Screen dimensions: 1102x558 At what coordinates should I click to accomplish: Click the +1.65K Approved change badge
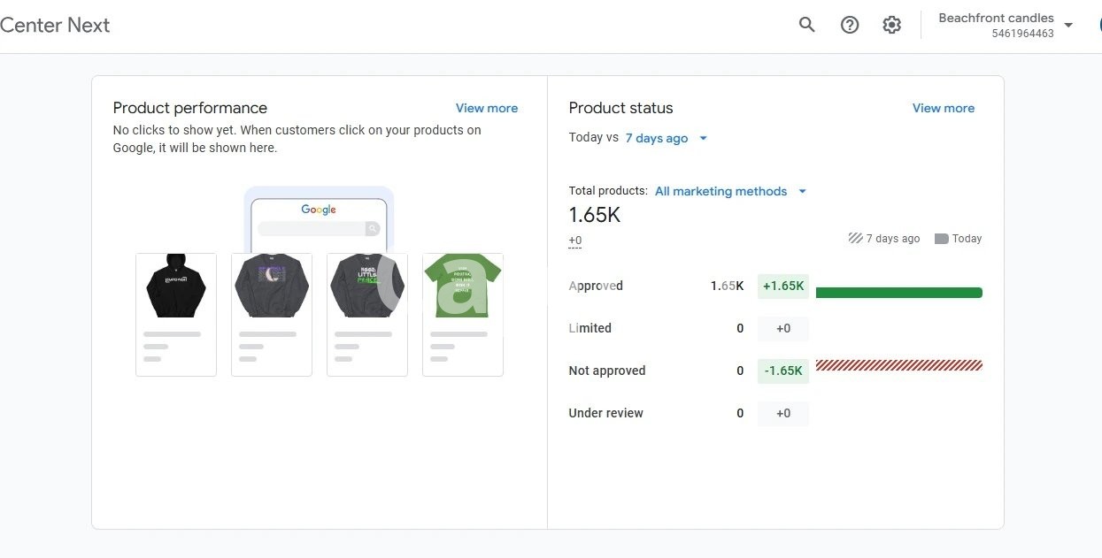tap(782, 286)
